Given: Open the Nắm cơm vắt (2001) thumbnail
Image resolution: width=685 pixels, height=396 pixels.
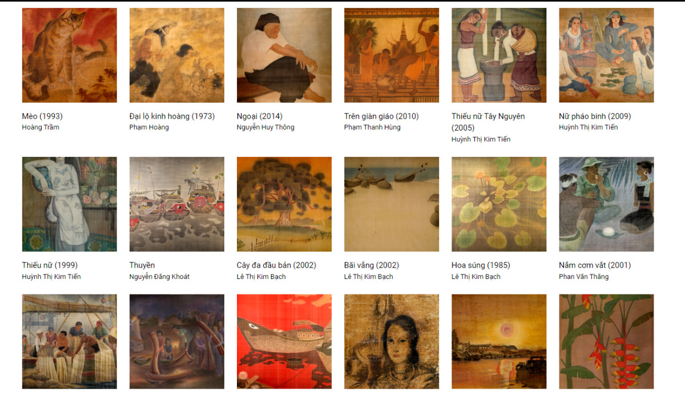Looking at the screenshot, I should click(606, 204).
